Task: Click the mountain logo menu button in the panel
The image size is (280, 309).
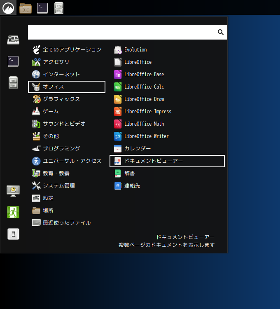Action: (8, 8)
